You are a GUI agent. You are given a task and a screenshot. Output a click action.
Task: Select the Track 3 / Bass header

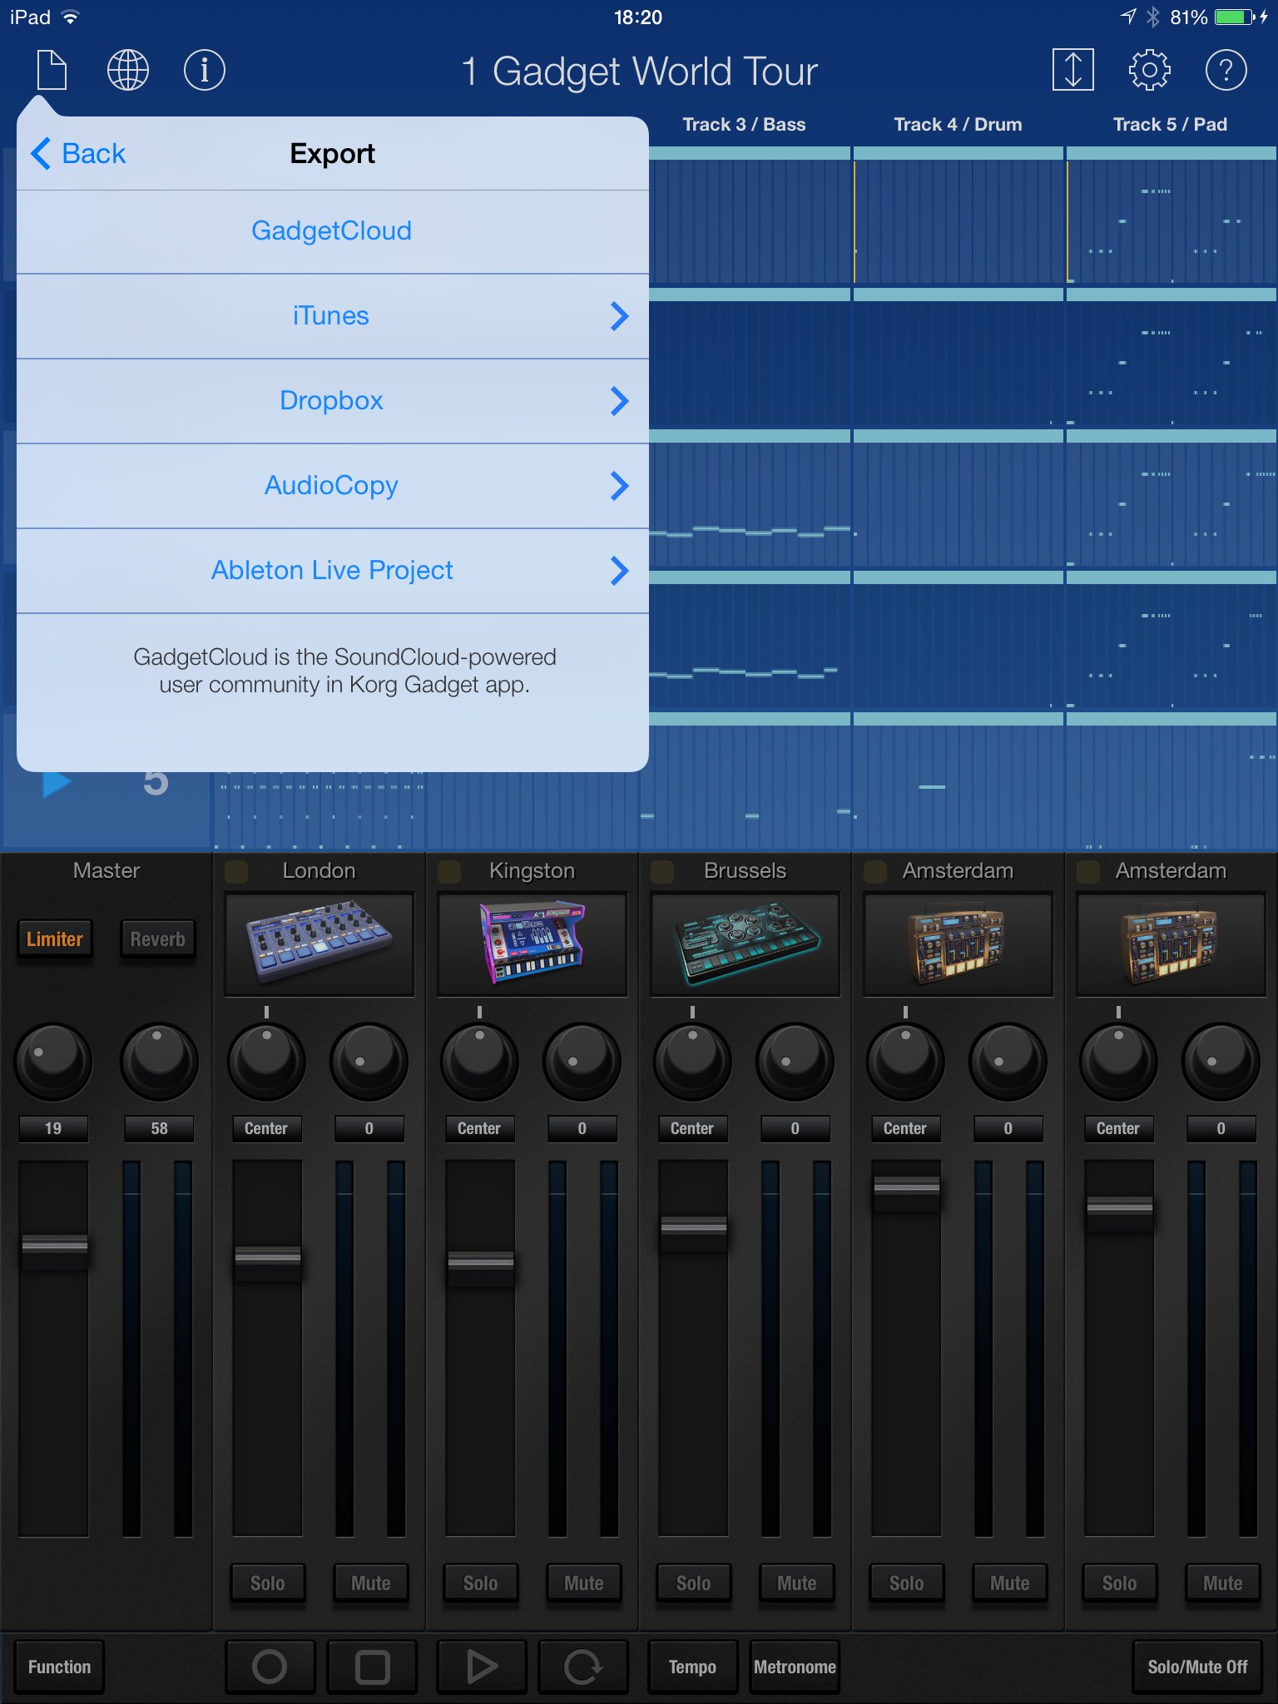tap(744, 125)
